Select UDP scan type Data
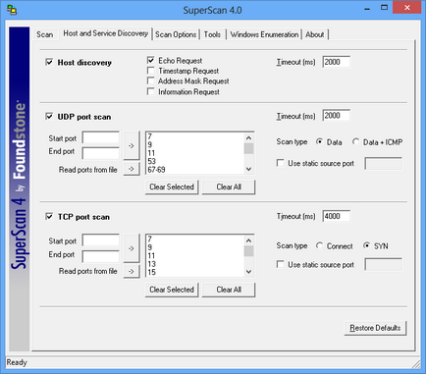This screenshot has width=426, height=374. click(319, 141)
